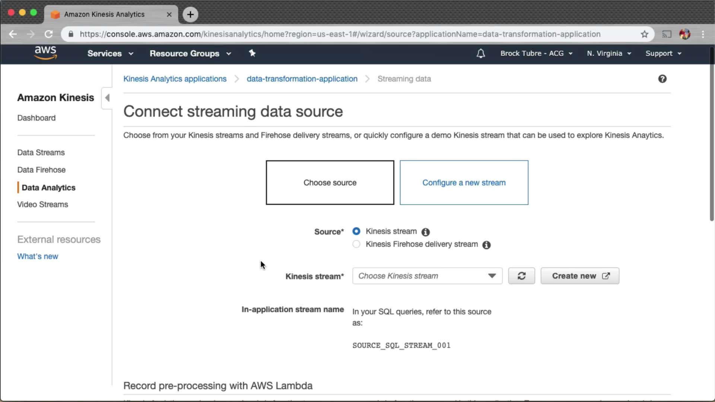This screenshot has width=715, height=402.
Task: Click the Create new button
Action: (x=580, y=276)
